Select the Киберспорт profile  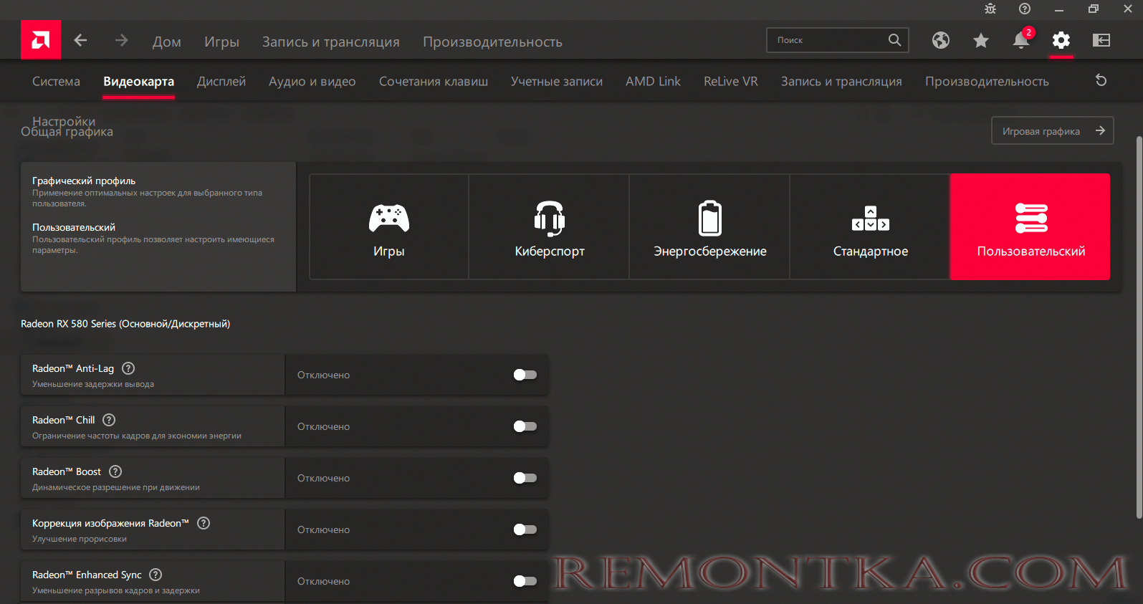(550, 226)
